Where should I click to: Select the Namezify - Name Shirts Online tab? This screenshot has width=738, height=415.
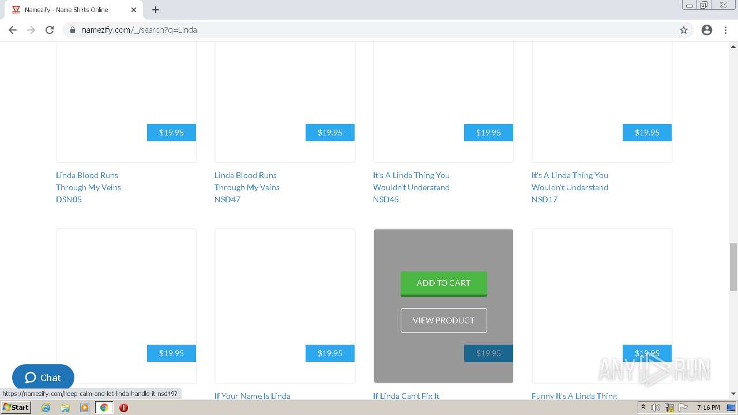pyautogui.click(x=74, y=10)
